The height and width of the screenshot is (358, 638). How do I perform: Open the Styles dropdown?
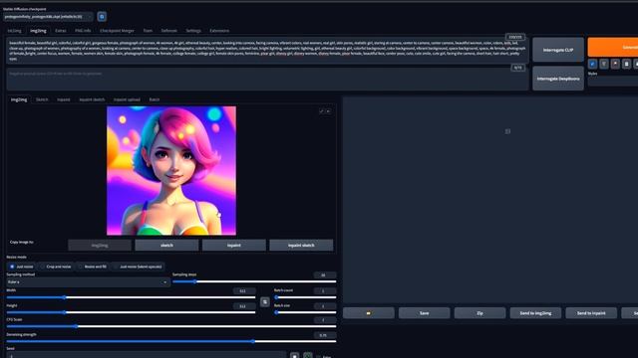point(613,81)
